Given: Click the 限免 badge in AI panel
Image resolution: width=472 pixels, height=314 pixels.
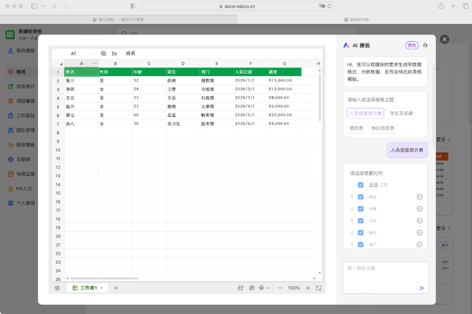Looking at the screenshot, I should point(412,45).
